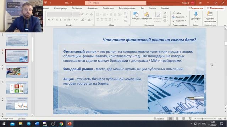Image resolution: width=227 pixels, height=127 pixels.
Task: Click the font color icon
Action: coord(89,20)
